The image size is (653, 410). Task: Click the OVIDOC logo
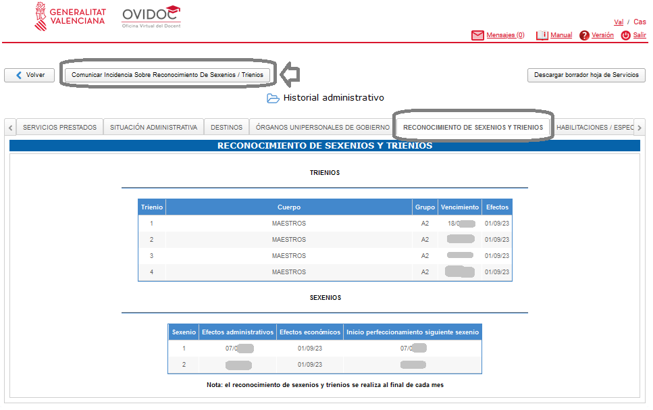pyautogui.click(x=151, y=17)
